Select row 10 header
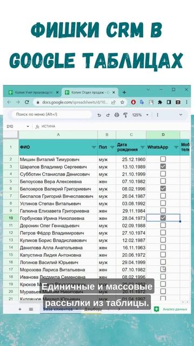This screenshot has width=194, height=346. pyautogui.click(x=11, y=218)
